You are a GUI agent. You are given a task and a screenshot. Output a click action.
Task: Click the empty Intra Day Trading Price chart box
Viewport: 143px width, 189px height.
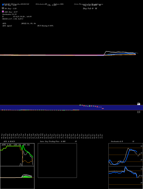(x=57, y=160)
